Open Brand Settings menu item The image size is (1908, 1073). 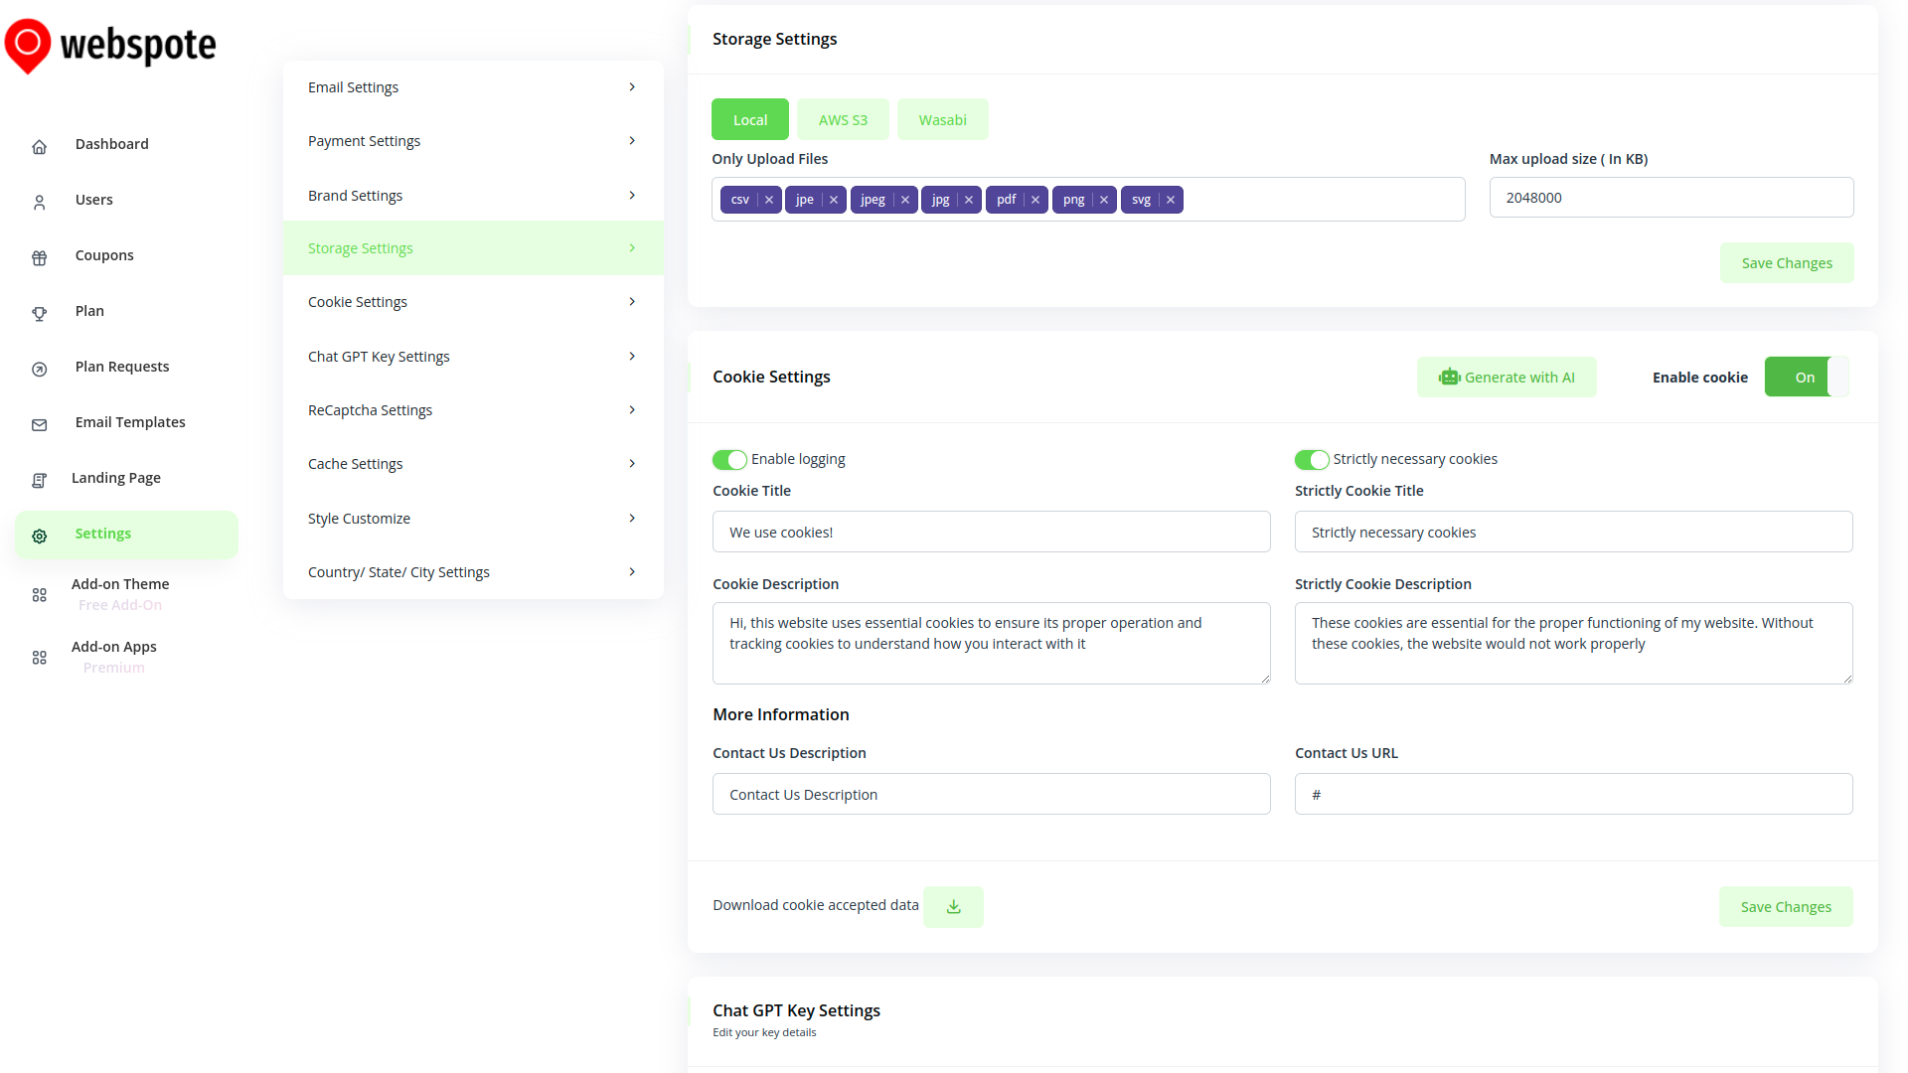coord(356,196)
